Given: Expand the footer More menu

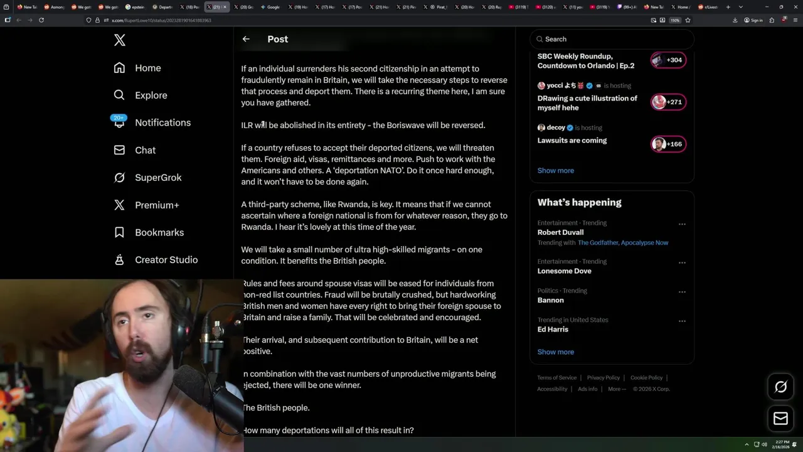Looking at the screenshot, I should [617, 389].
